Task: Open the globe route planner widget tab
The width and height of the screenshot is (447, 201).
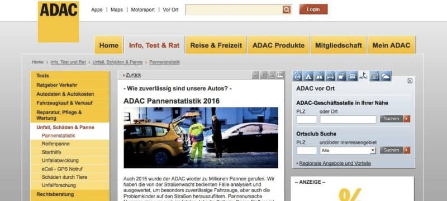Action: (298, 76)
